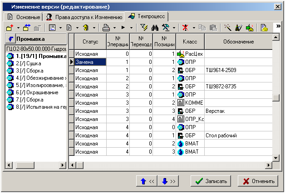Open dropdown arrow beside the tools icon
Viewport: 285px width, 193px height.
click(x=174, y=28)
